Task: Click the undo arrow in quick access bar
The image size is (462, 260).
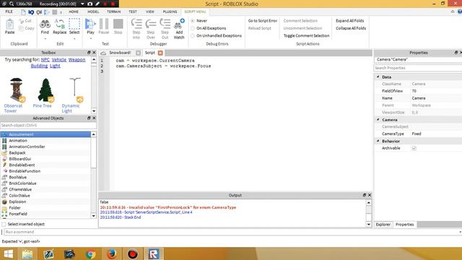Action: (x=31, y=12)
